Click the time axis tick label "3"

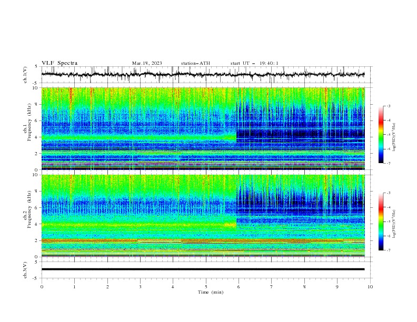pos(140,287)
